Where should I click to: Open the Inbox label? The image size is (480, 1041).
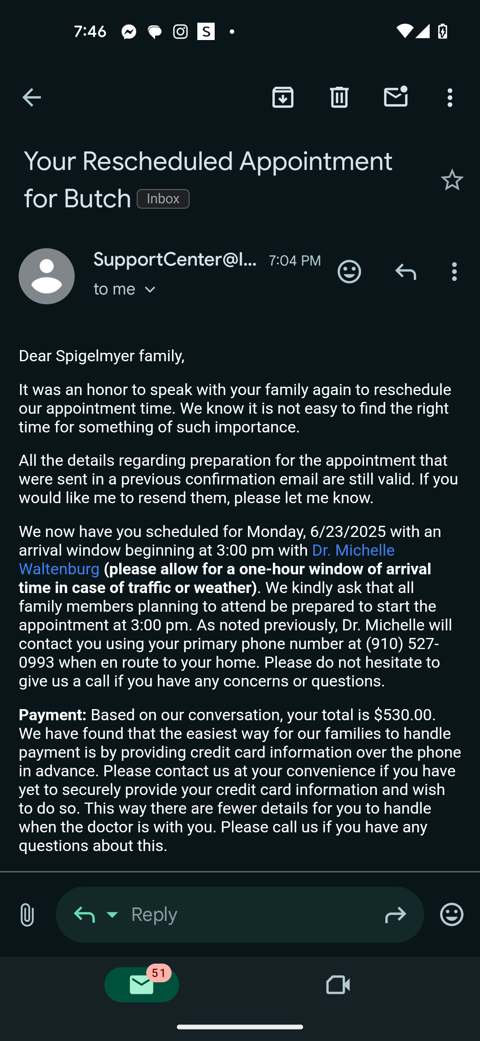[163, 199]
